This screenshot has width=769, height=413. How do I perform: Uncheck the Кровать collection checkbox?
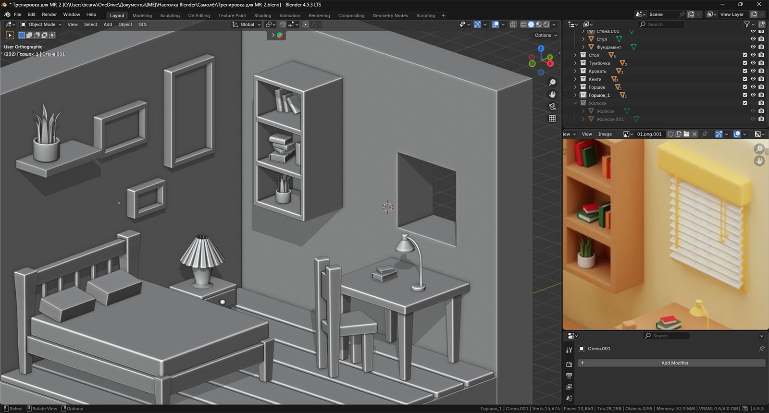click(x=745, y=71)
